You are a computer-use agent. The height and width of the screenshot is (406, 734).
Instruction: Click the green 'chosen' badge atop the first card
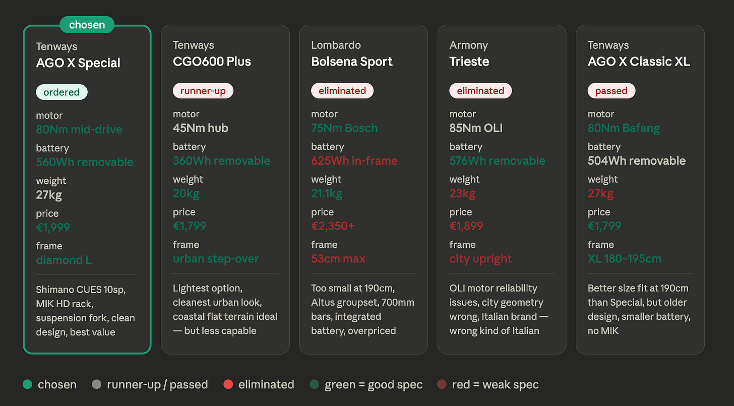(87, 25)
